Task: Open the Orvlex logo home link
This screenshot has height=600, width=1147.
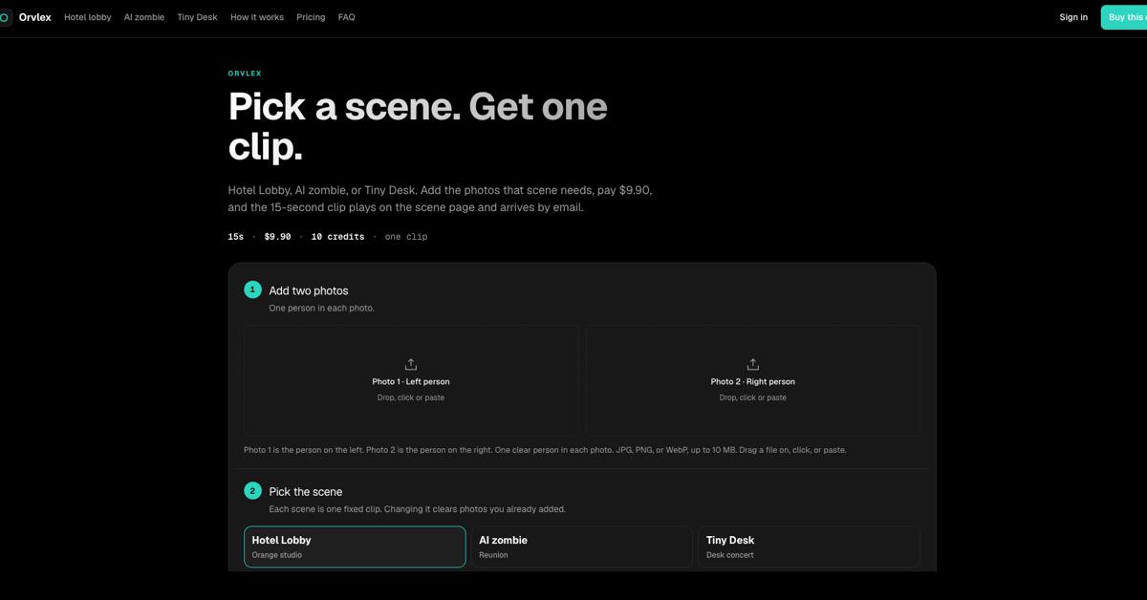Action: [25, 17]
